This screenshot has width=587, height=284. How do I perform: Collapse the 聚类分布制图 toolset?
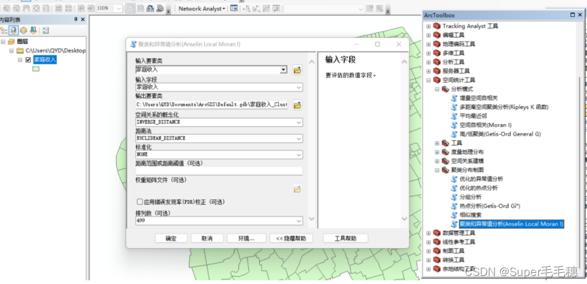pyautogui.click(x=437, y=170)
